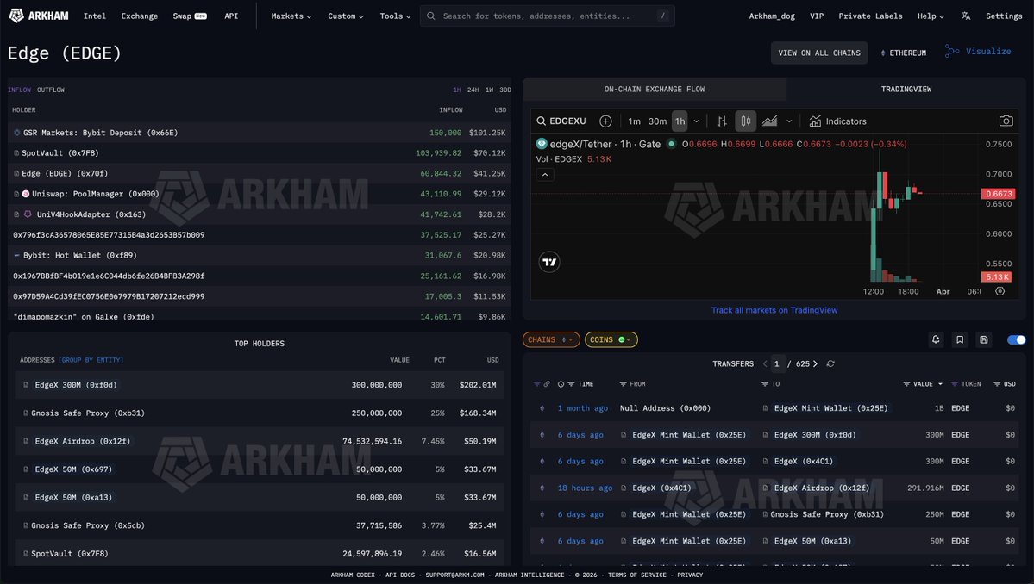Select the candlestick chart style icon
The image size is (1034, 584).
point(745,121)
